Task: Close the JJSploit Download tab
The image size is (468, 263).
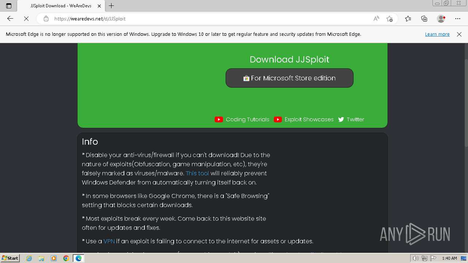Action: (x=99, y=6)
